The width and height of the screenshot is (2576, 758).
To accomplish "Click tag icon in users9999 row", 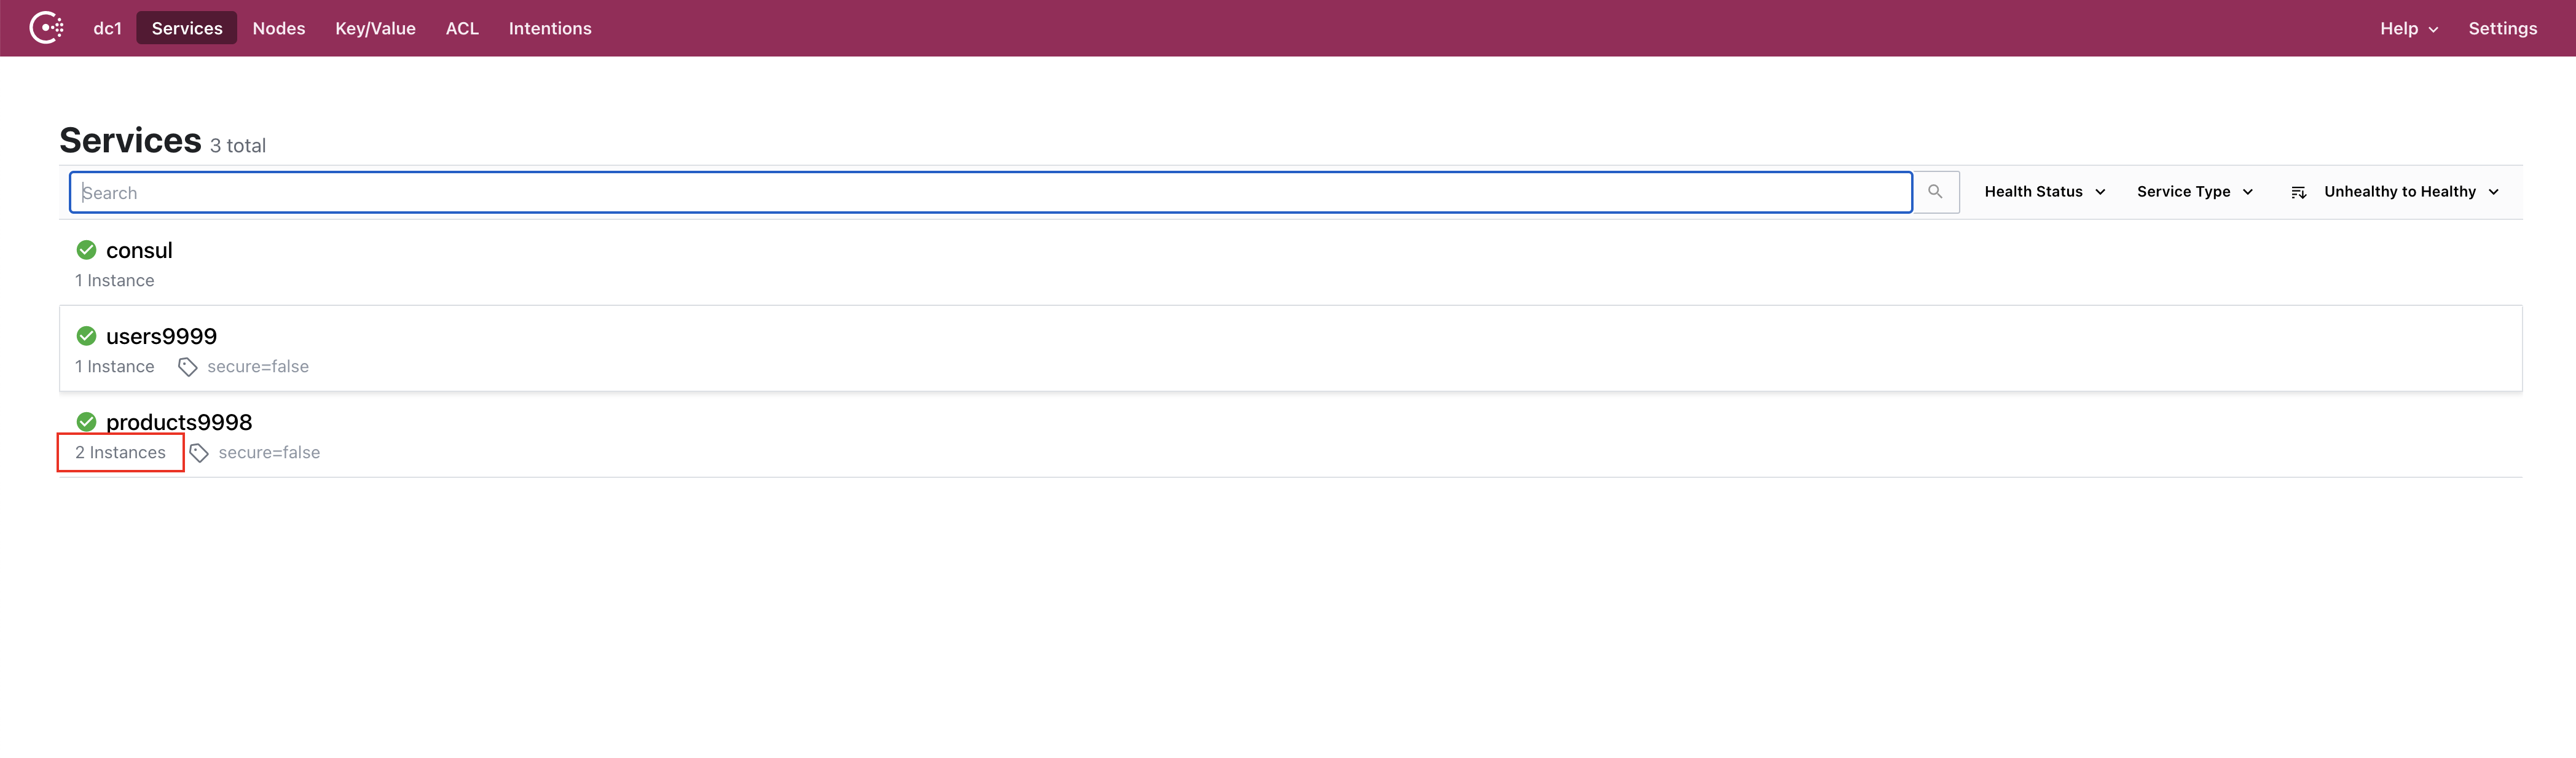I will click(x=187, y=367).
